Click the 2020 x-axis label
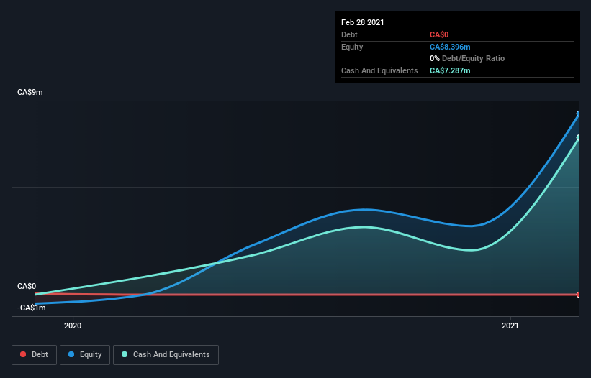The image size is (591, 378). pos(73,326)
